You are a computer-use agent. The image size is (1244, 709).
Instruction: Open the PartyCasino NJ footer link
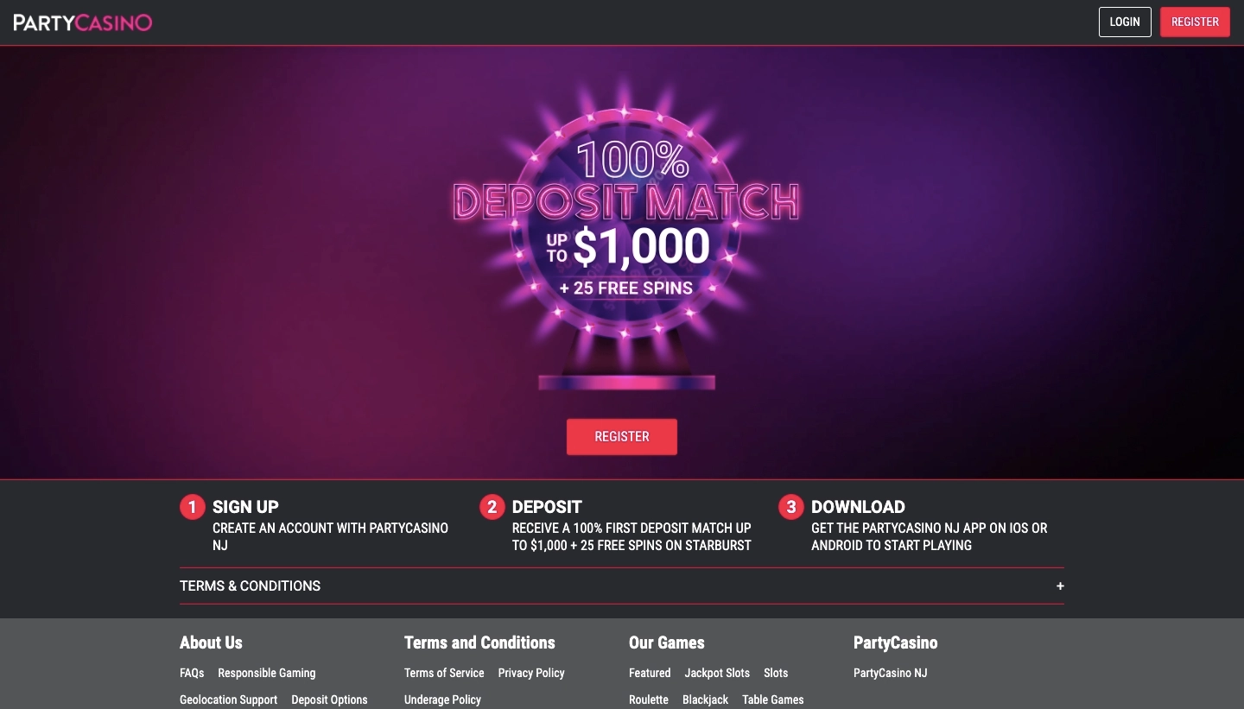pyautogui.click(x=891, y=673)
